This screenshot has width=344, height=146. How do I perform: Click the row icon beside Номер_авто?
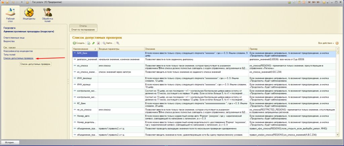75,116
